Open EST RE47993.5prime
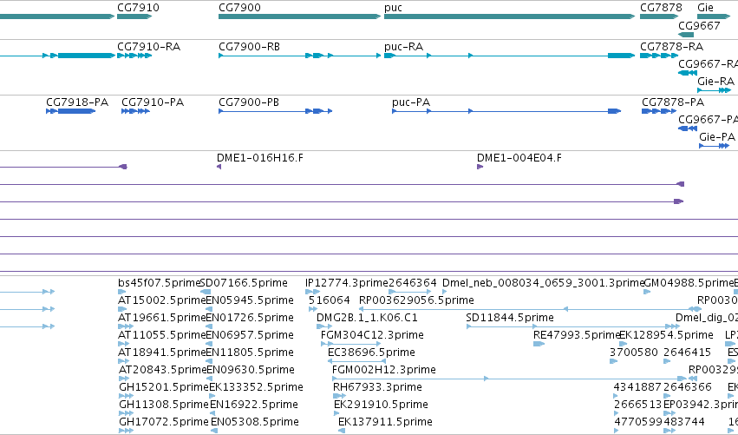 tap(577, 335)
